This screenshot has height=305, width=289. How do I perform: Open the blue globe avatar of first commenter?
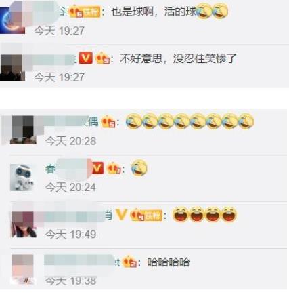[x=12, y=21]
